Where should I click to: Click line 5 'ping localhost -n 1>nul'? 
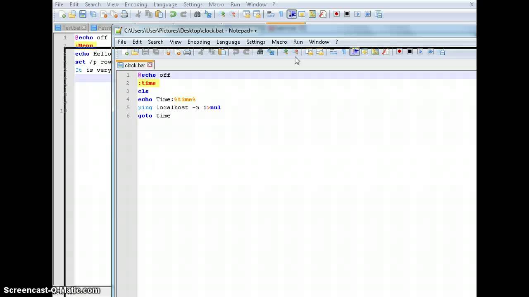tap(179, 108)
